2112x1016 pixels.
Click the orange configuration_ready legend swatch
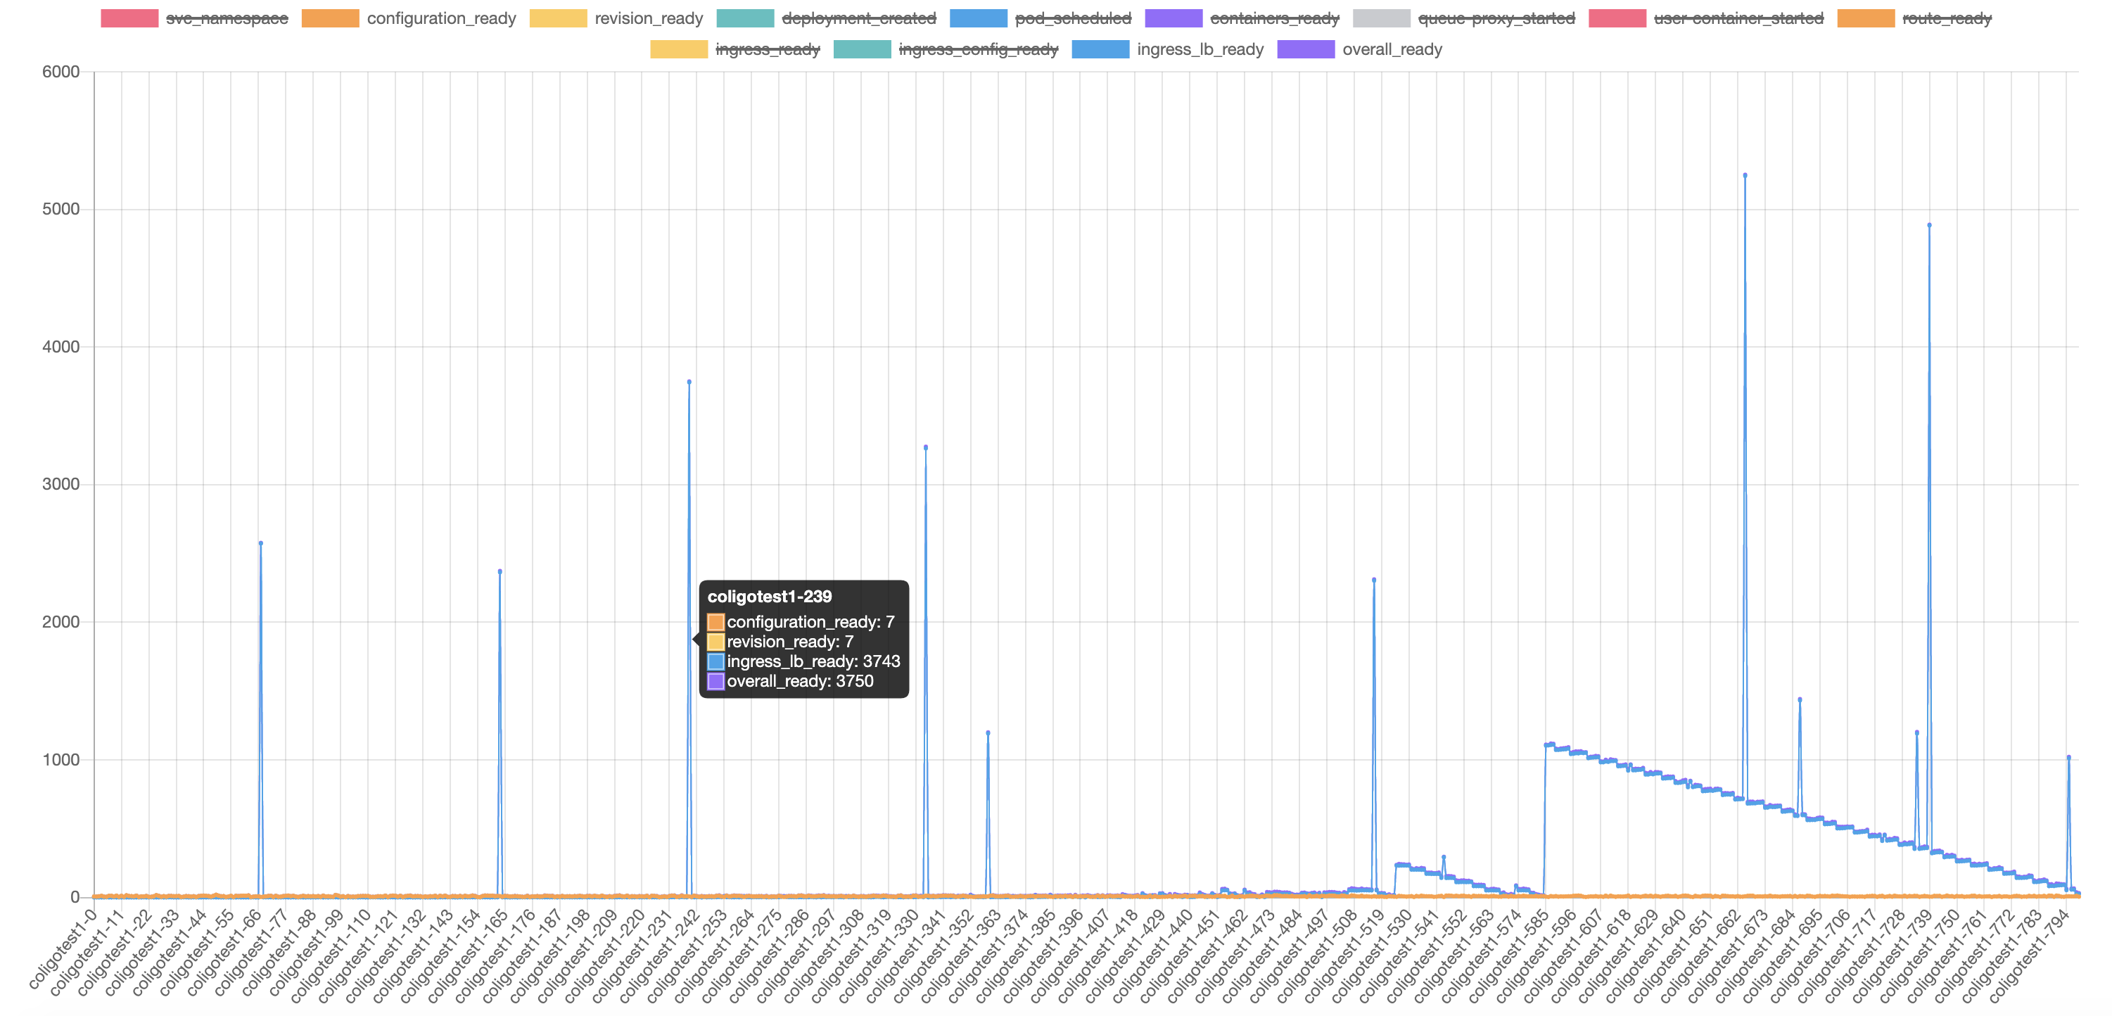[331, 18]
